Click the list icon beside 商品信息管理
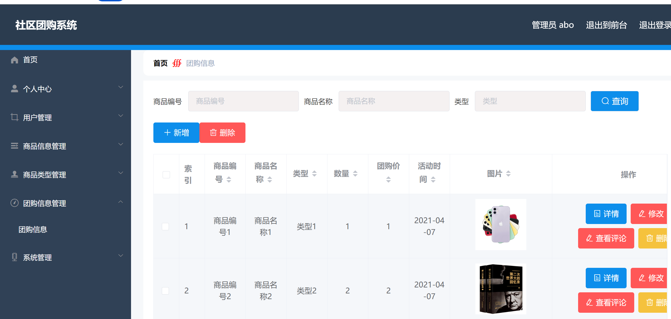 pyautogui.click(x=14, y=146)
